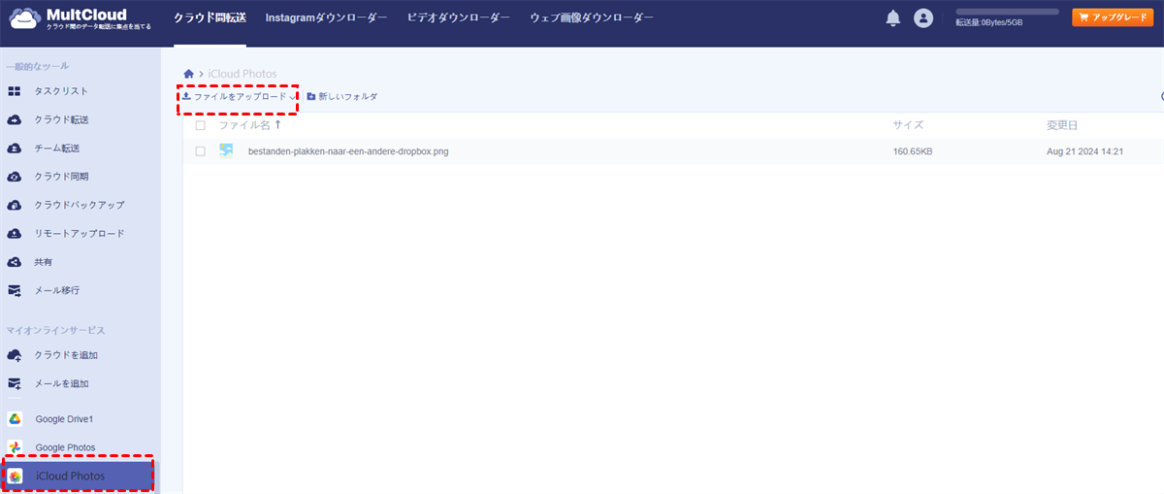Sort by 変更日 column header

click(x=1062, y=125)
